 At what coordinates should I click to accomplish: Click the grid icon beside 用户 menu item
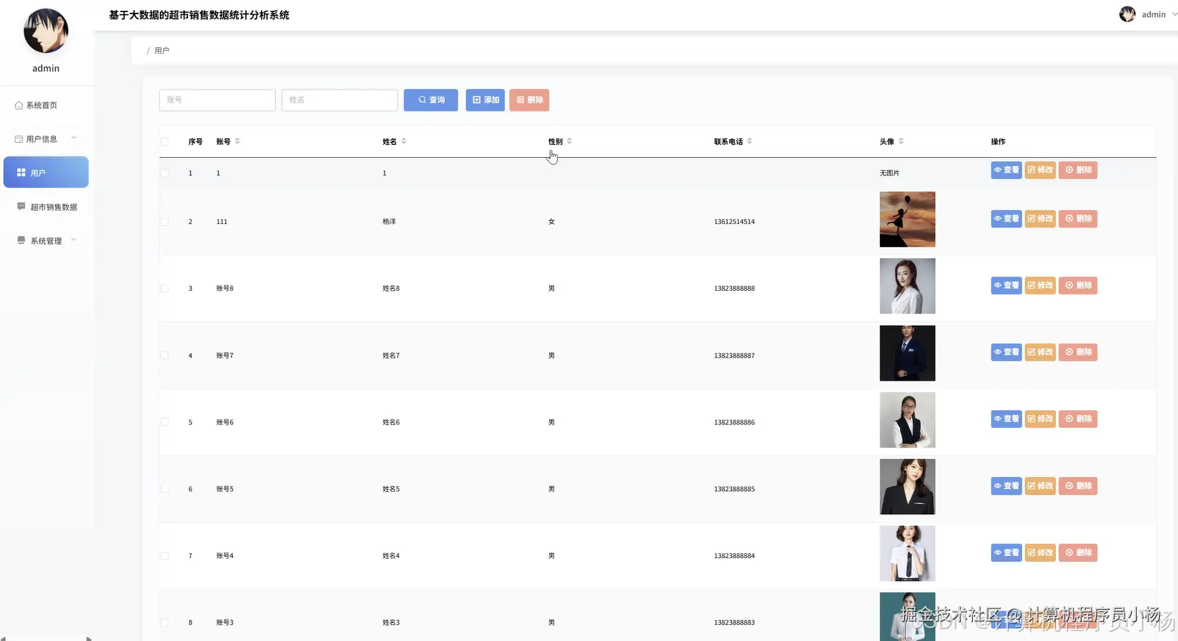21,173
